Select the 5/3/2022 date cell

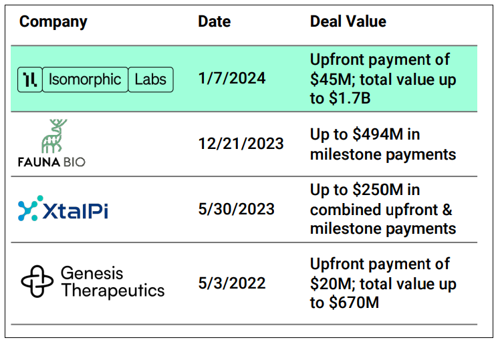[232, 283]
